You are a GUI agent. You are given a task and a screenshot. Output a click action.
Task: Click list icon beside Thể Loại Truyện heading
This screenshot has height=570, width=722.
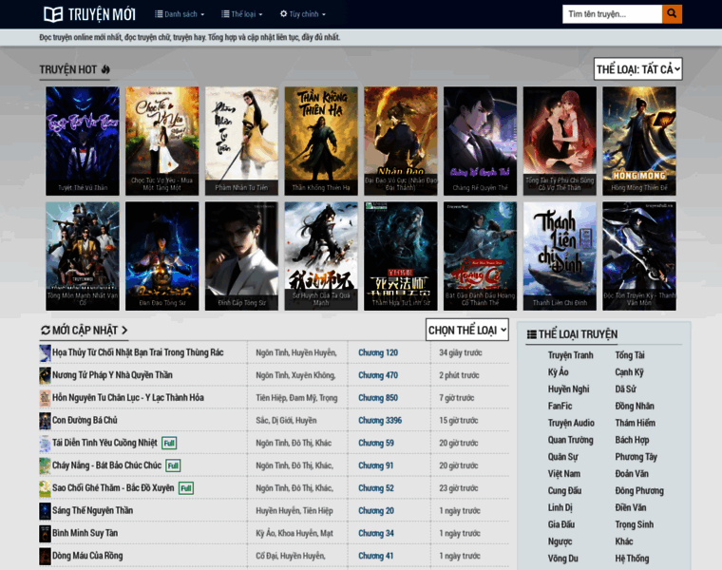point(531,334)
